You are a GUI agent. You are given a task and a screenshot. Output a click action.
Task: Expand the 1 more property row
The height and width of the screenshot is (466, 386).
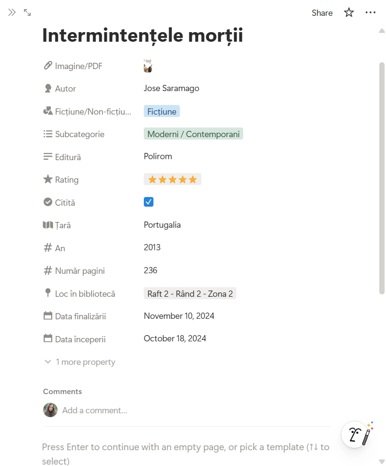81,362
